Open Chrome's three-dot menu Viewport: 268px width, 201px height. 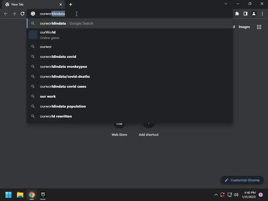[262, 14]
